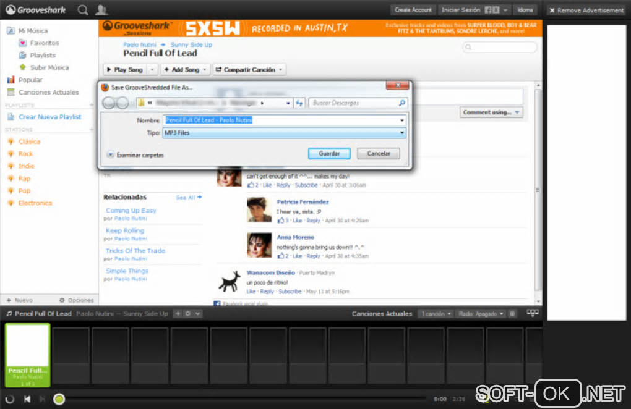
Task: Open the Opciones gear menu
Action: 77,300
